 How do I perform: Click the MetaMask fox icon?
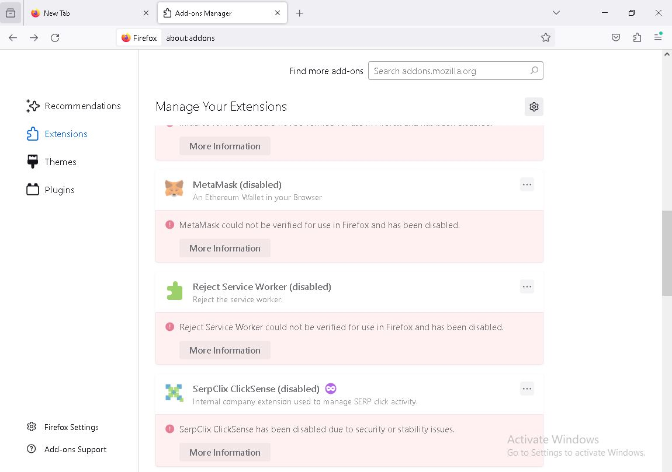(174, 188)
